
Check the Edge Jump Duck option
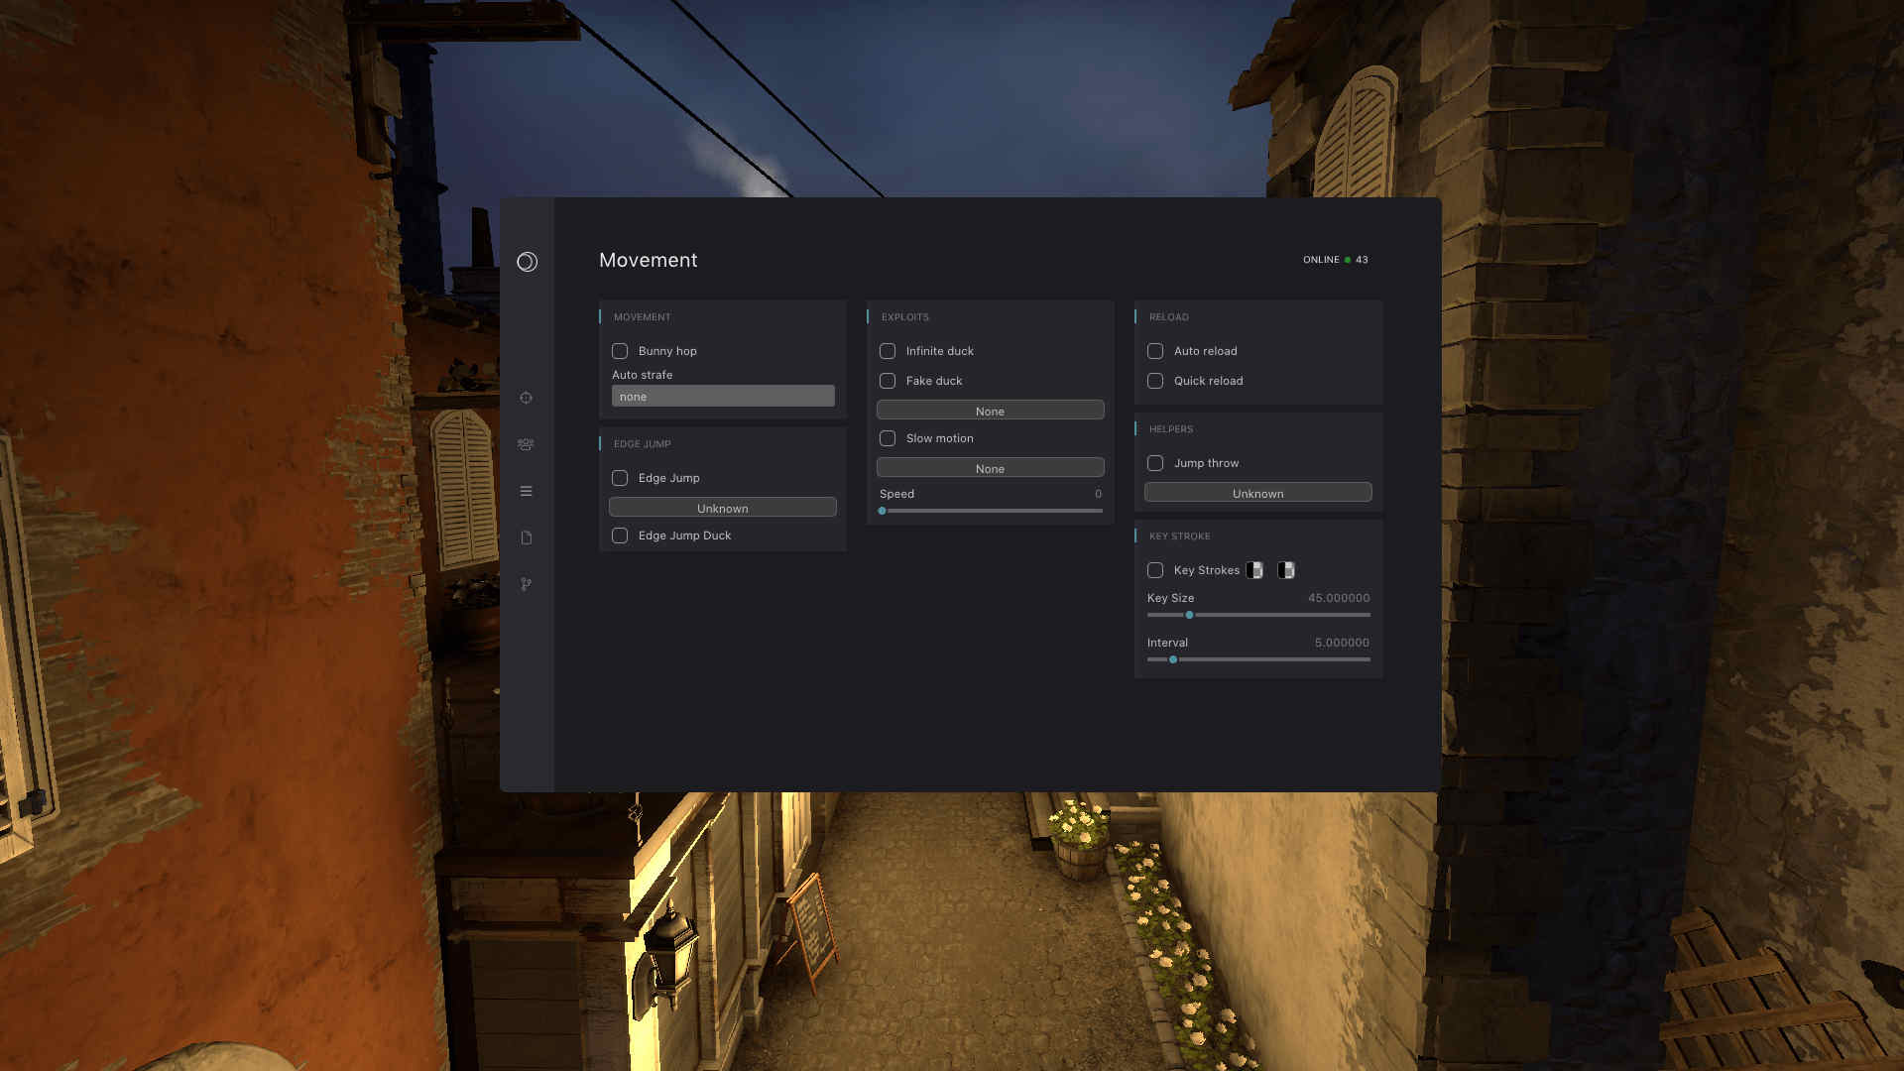click(620, 535)
